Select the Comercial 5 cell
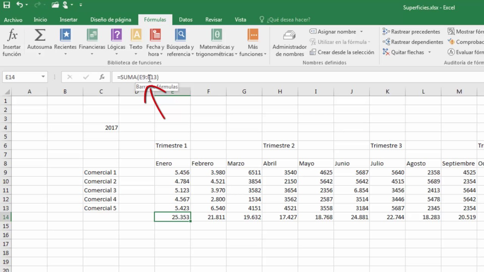Screen dimensions: 484x272 point(101,208)
